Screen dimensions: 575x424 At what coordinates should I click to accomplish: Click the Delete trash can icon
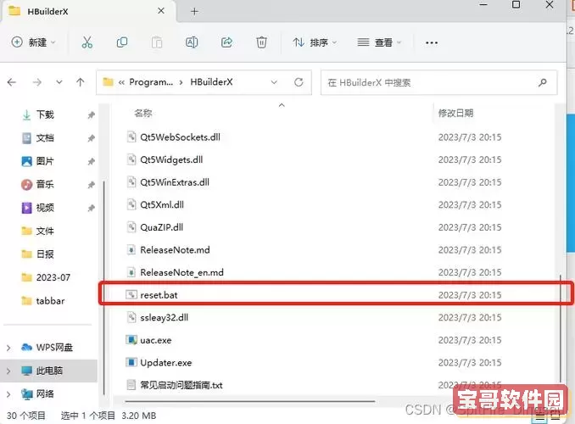tap(261, 42)
